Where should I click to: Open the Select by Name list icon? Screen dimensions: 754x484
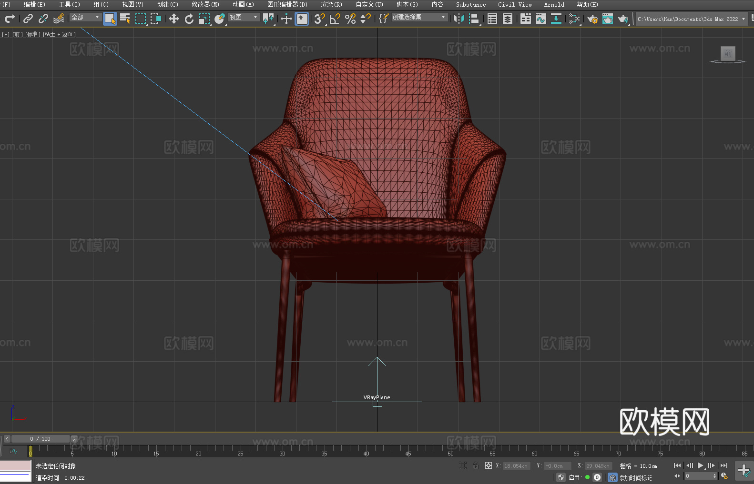[125, 19]
